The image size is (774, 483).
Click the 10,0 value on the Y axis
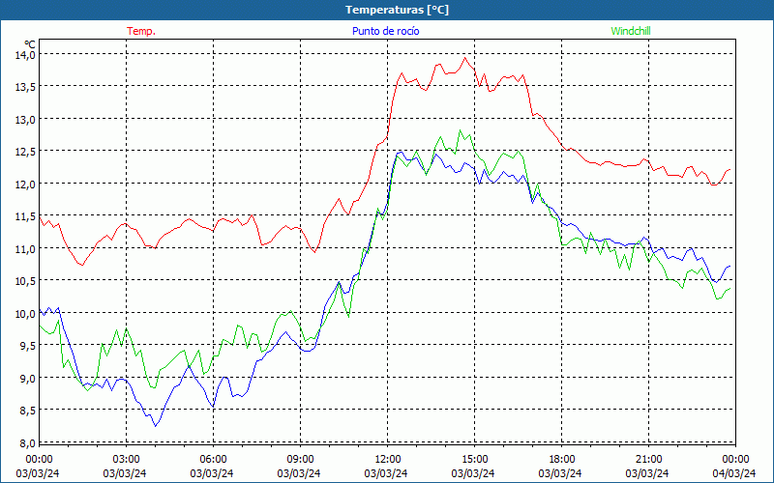[24, 313]
